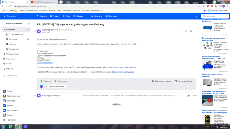Delete the email with Удалить
The width and height of the screenshot is (230, 129).
pyautogui.click(x=42, y=16)
